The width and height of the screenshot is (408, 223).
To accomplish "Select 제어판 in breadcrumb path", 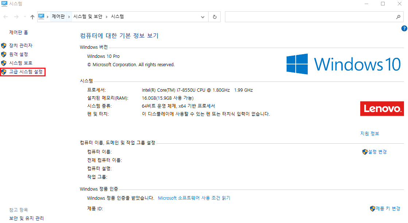I will point(58,17).
